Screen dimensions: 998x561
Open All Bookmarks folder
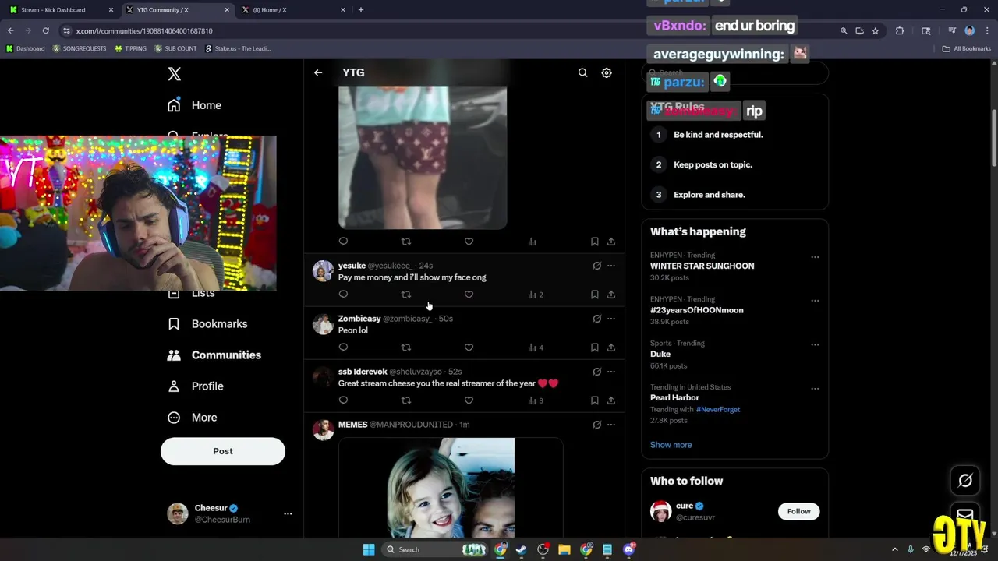tap(967, 48)
